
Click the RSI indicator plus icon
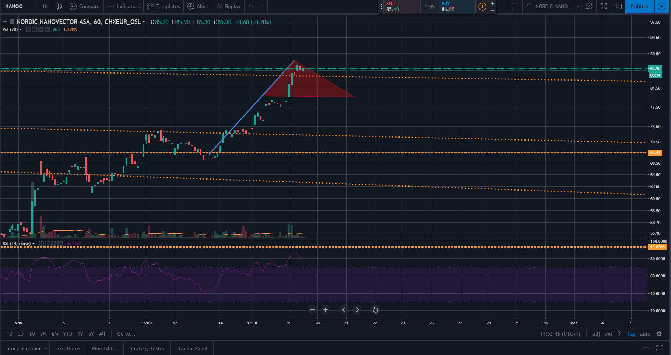54,244
